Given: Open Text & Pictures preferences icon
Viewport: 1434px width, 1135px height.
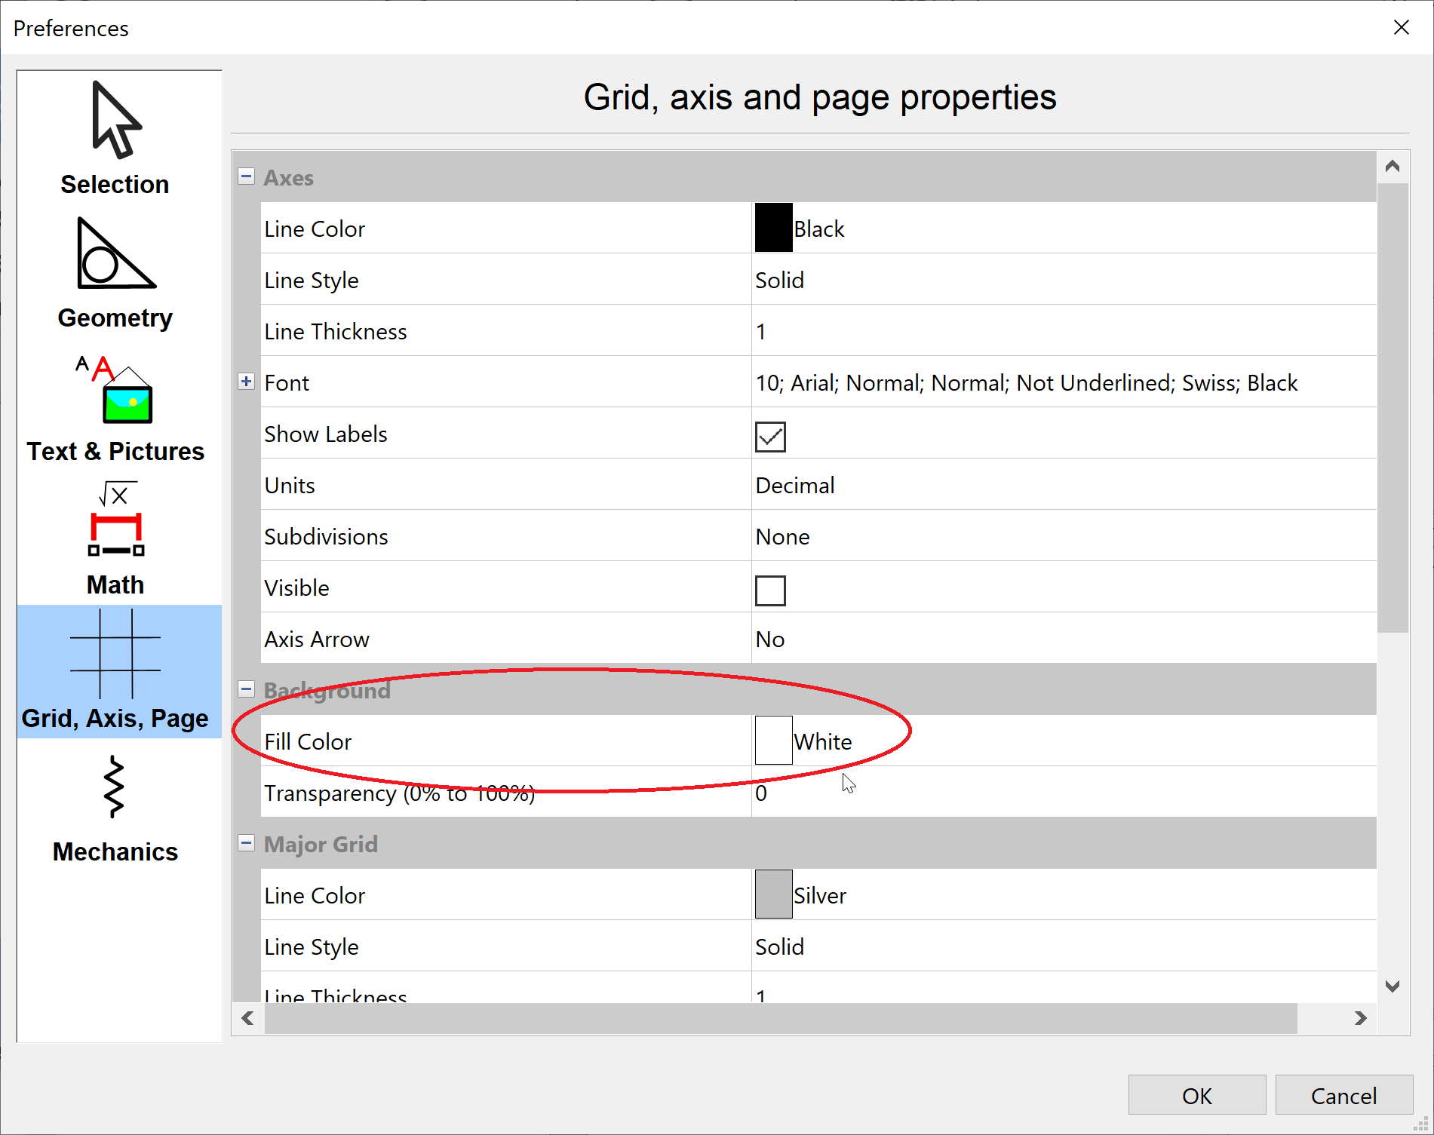Looking at the screenshot, I should (x=115, y=389).
